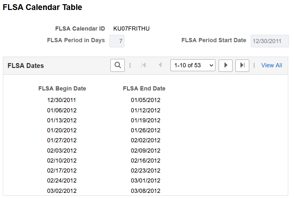
Task: Select begin date 02/03/2012
Action: (x=62, y=150)
